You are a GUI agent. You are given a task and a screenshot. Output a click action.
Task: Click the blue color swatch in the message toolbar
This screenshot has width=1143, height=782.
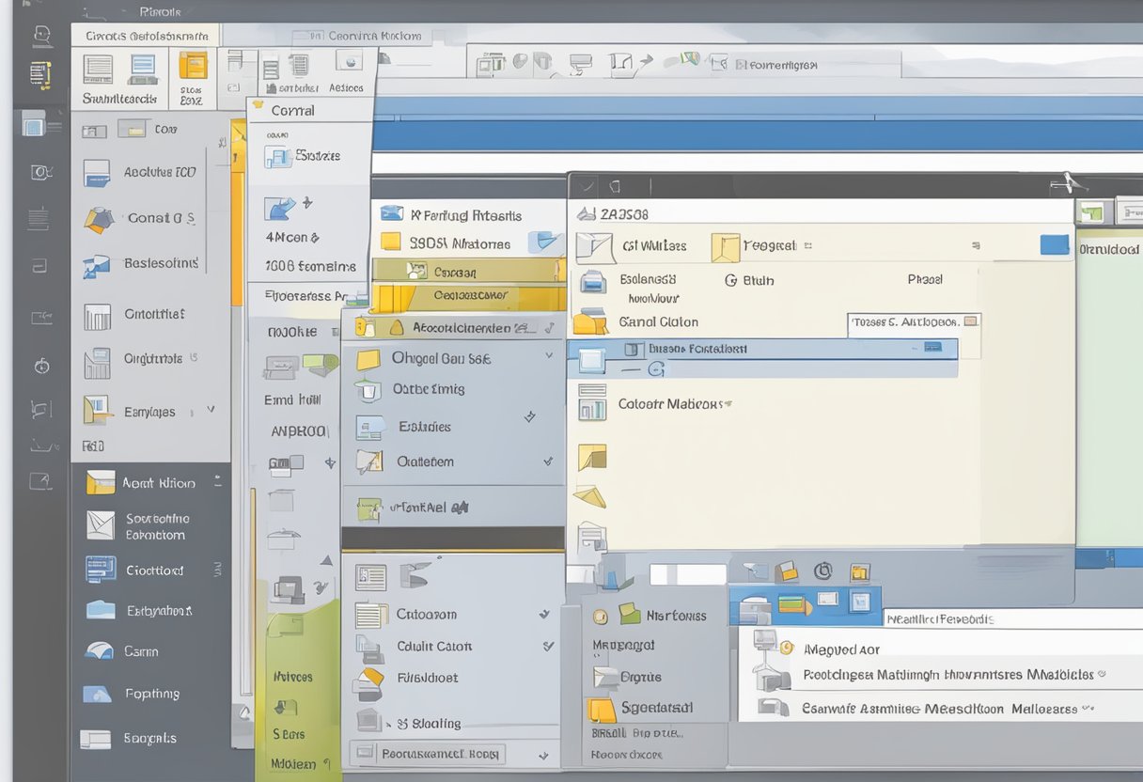[1055, 244]
